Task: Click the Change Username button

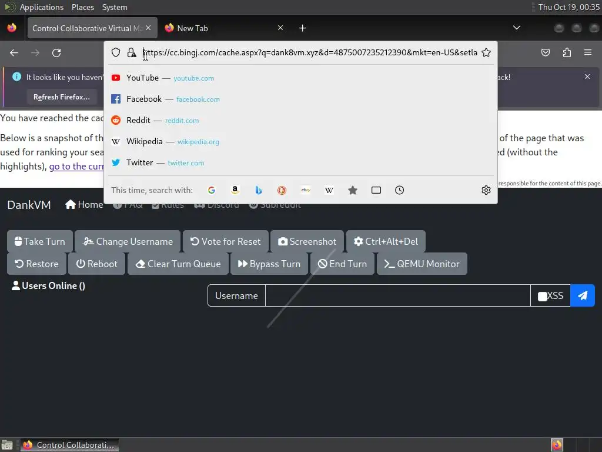Action: coord(128,241)
